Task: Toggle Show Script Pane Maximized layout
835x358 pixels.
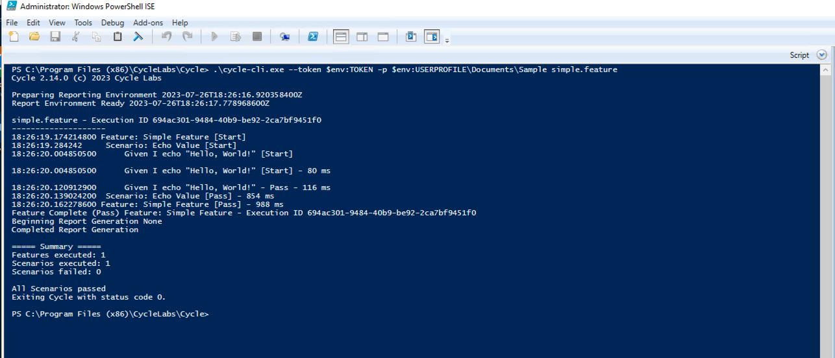Action: coord(382,37)
